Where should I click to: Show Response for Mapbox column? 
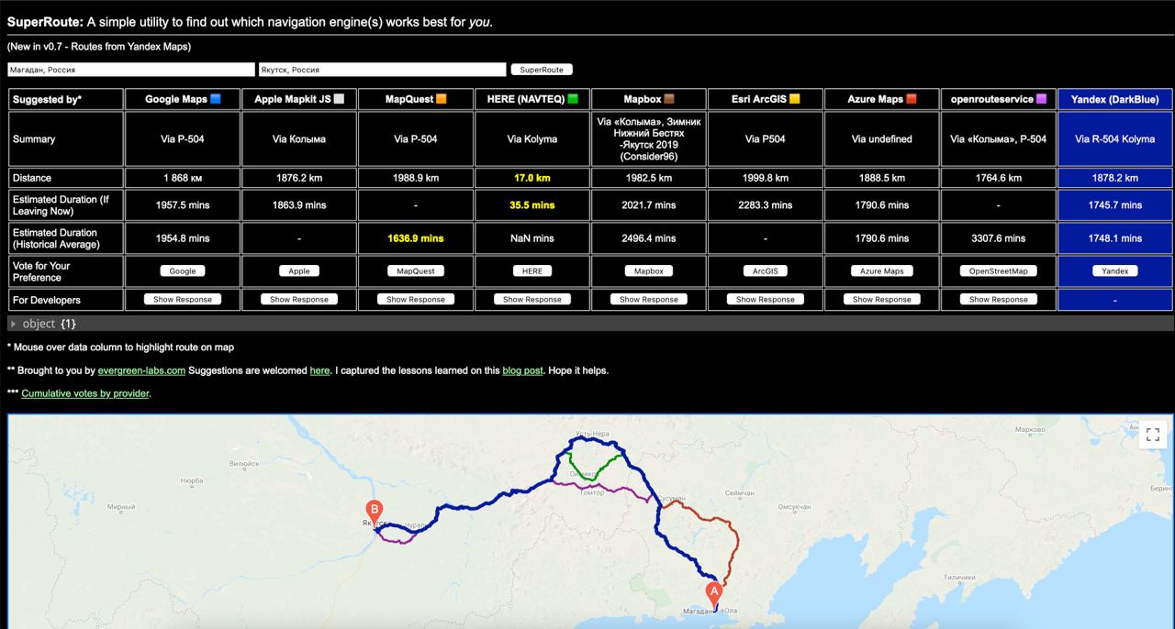point(648,300)
